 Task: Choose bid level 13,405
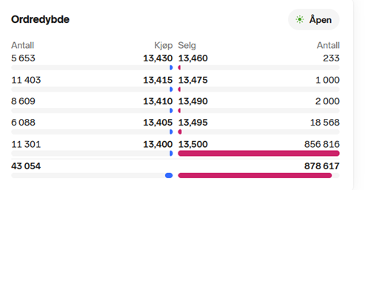click(158, 123)
